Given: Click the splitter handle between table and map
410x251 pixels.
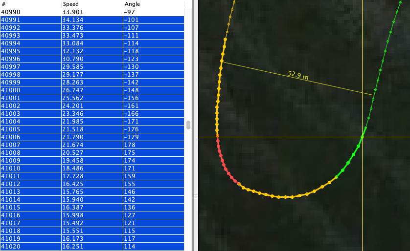Looking at the screenshot, I should click(195, 197).
